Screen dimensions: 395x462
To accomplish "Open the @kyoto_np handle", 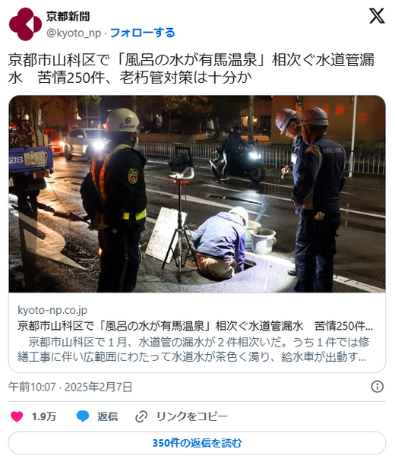I will (x=74, y=33).
